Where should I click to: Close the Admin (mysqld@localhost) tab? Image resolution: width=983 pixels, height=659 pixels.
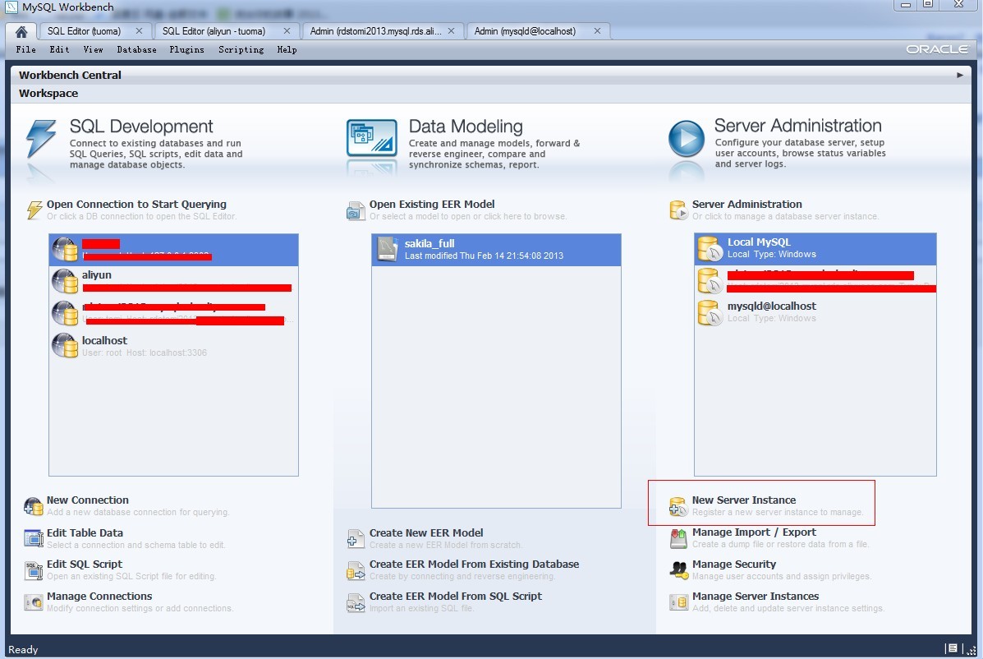598,30
